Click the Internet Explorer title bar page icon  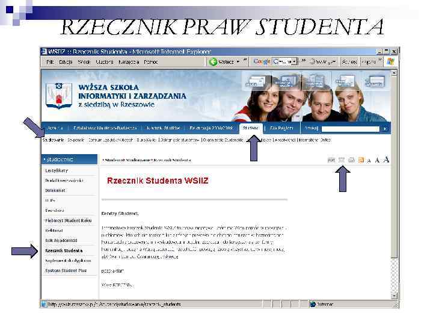[x=44, y=52]
